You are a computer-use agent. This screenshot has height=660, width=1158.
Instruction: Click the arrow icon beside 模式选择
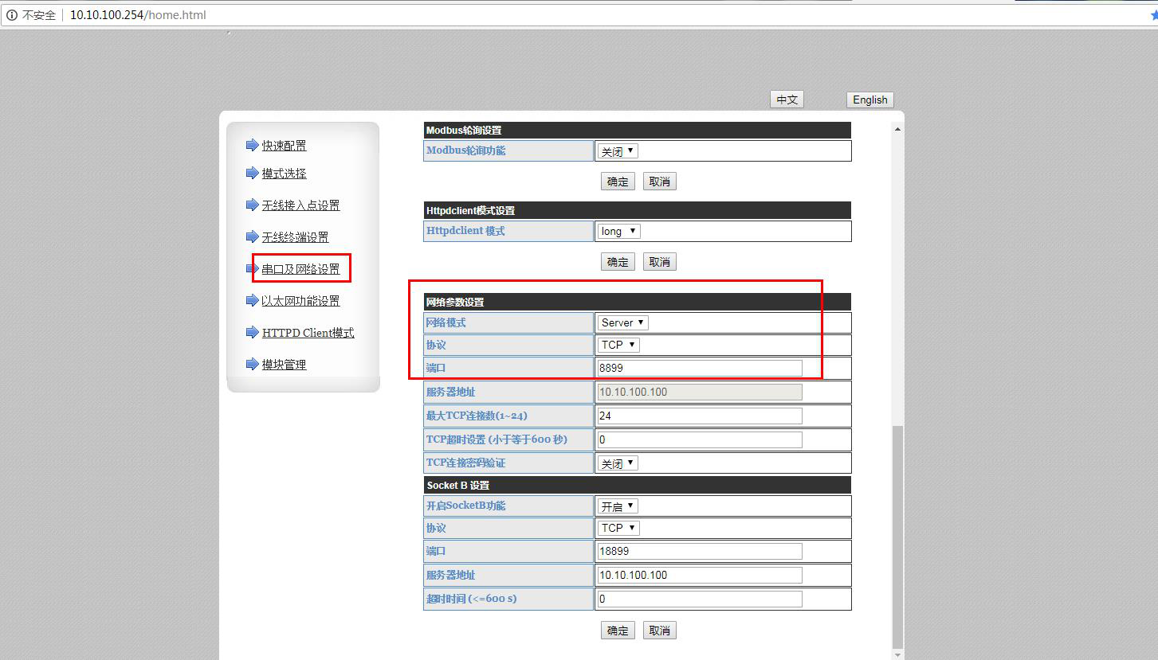click(253, 173)
